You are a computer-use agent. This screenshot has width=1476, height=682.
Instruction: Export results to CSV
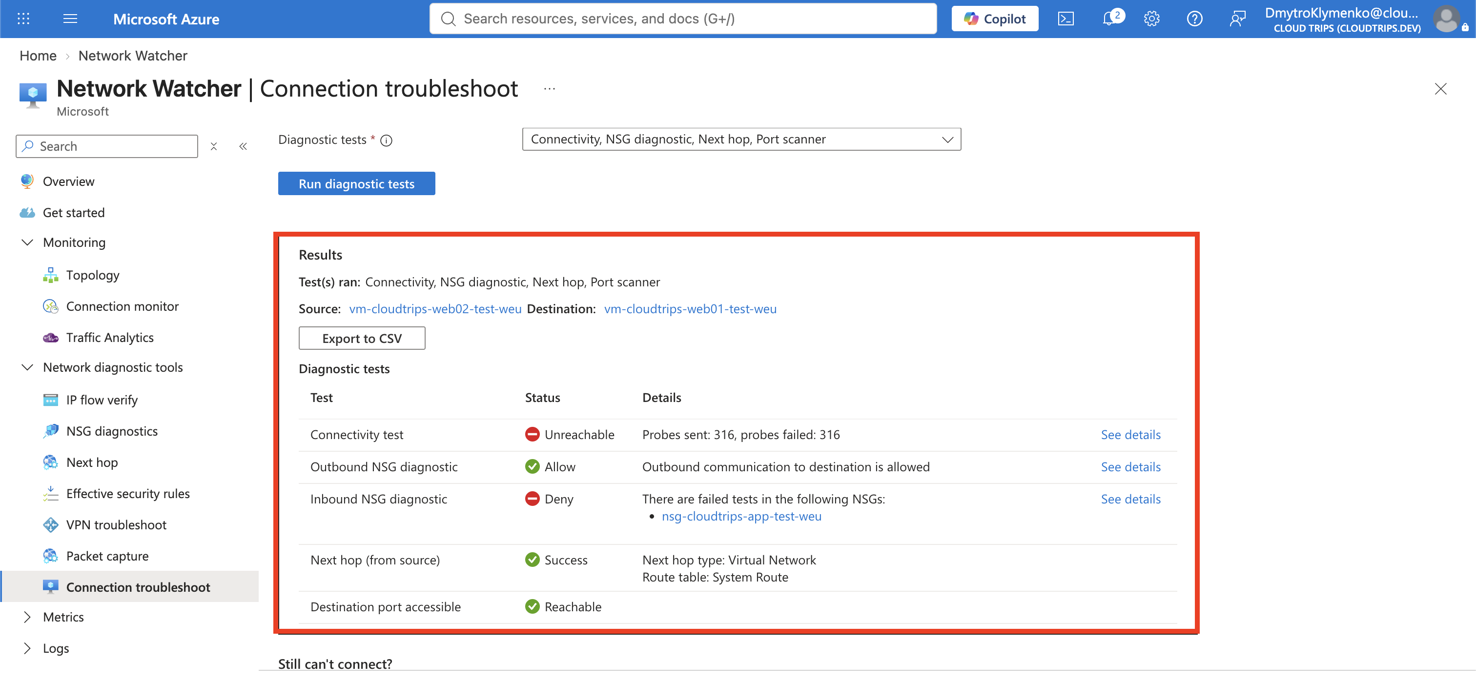pos(362,339)
